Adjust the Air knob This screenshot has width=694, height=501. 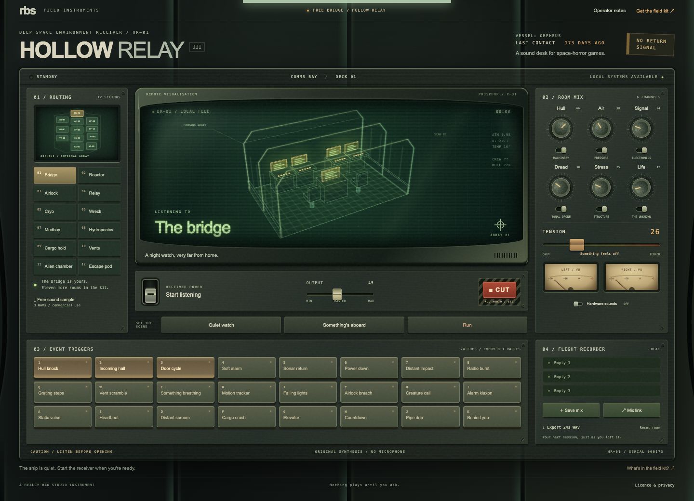[601, 129]
